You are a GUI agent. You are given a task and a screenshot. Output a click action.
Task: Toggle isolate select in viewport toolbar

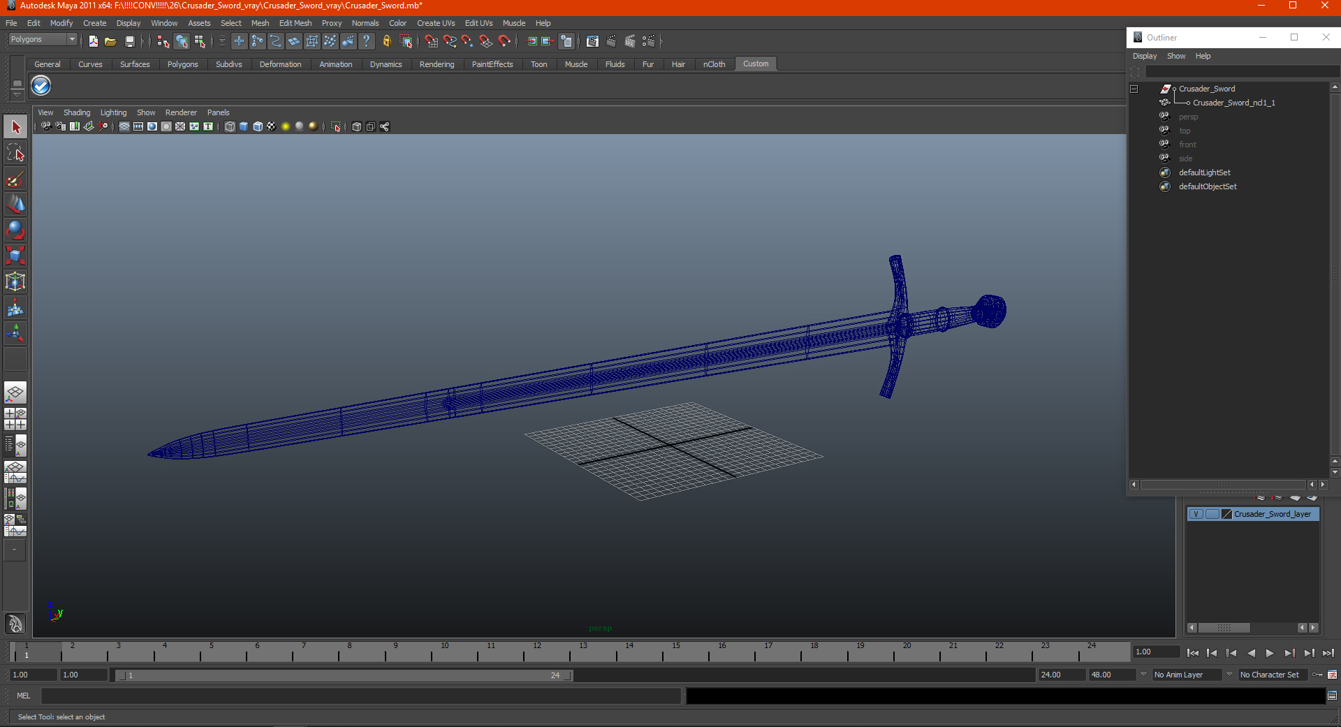[336, 126]
